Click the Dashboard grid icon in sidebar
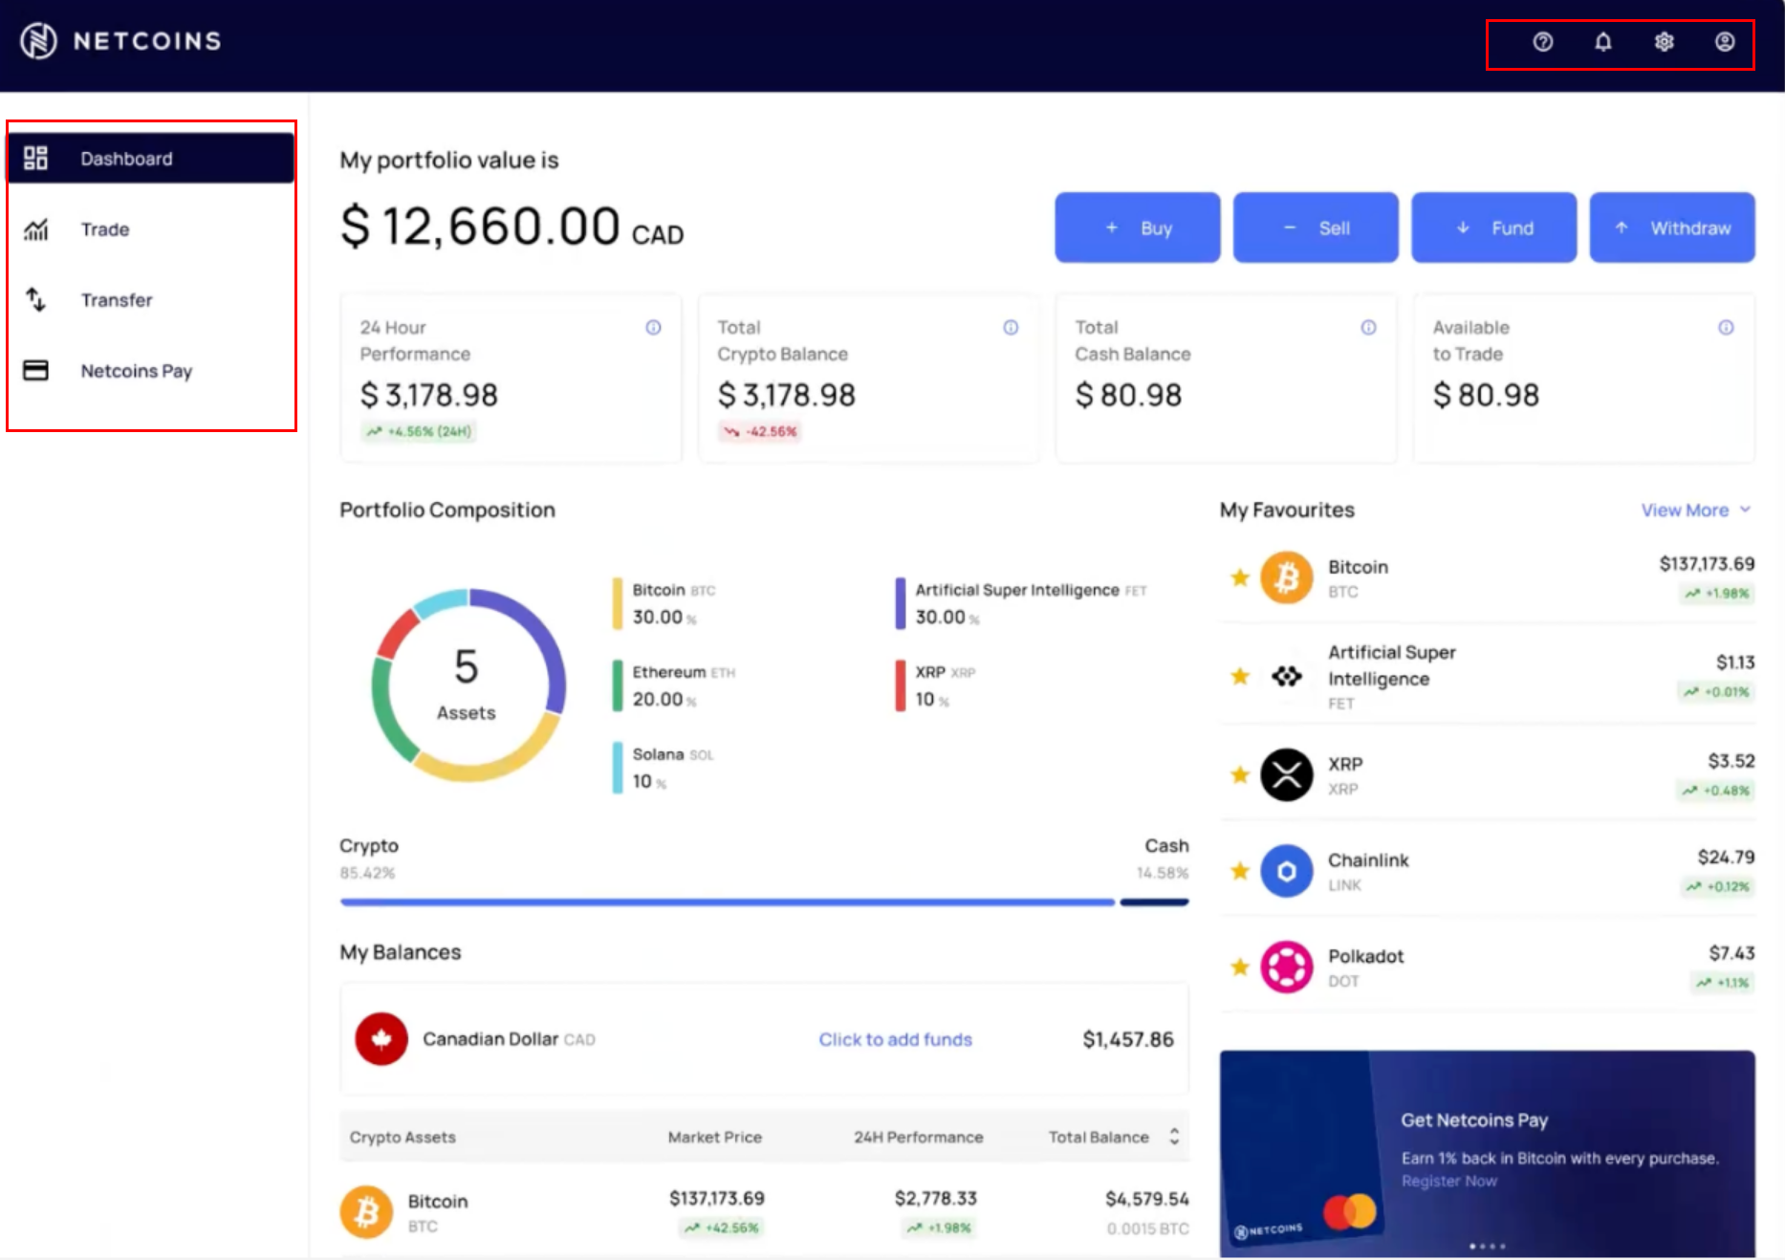1785x1260 pixels. pos(35,158)
